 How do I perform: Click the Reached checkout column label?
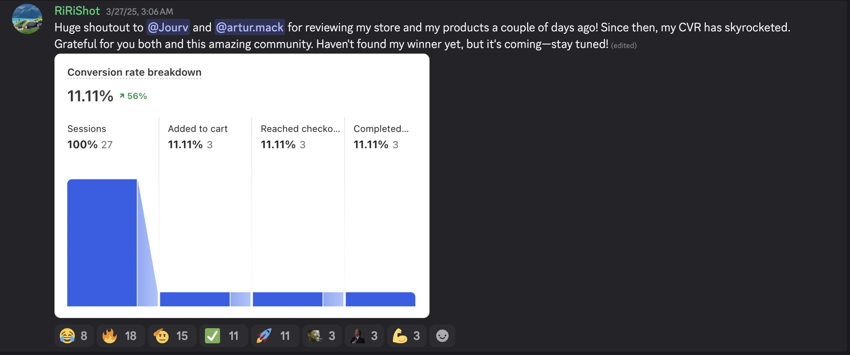pos(300,129)
